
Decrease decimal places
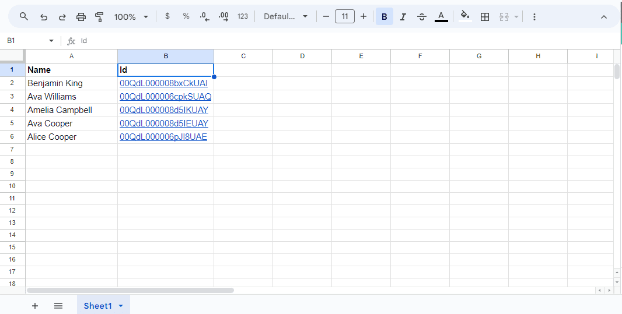tap(204, 17)
